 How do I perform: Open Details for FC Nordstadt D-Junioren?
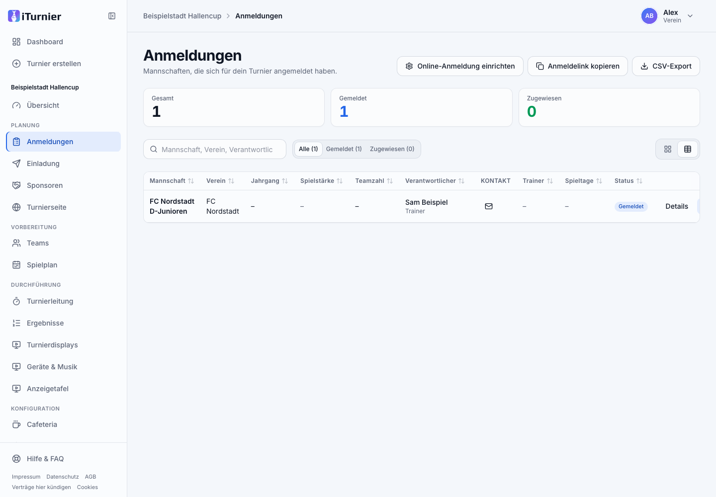tap(677, 206)
